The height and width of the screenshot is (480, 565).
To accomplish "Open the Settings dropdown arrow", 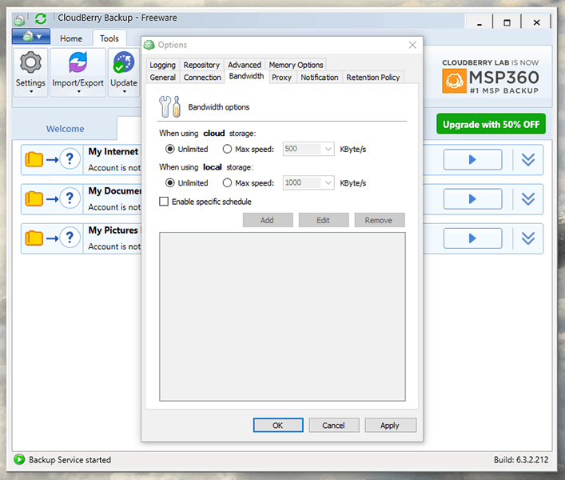I will 31,92.
